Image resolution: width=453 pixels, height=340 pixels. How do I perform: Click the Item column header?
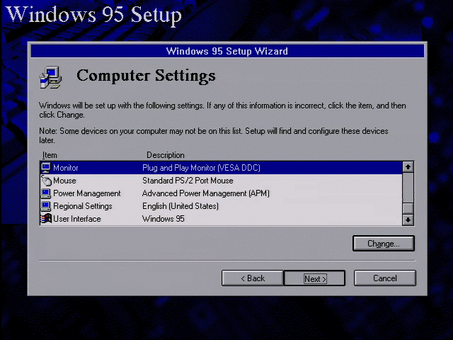pos(50,155)
